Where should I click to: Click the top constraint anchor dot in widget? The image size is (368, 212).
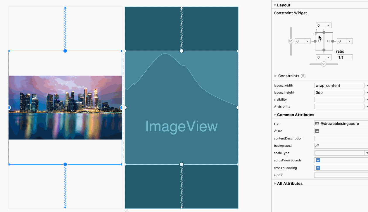tap(324, 32)
